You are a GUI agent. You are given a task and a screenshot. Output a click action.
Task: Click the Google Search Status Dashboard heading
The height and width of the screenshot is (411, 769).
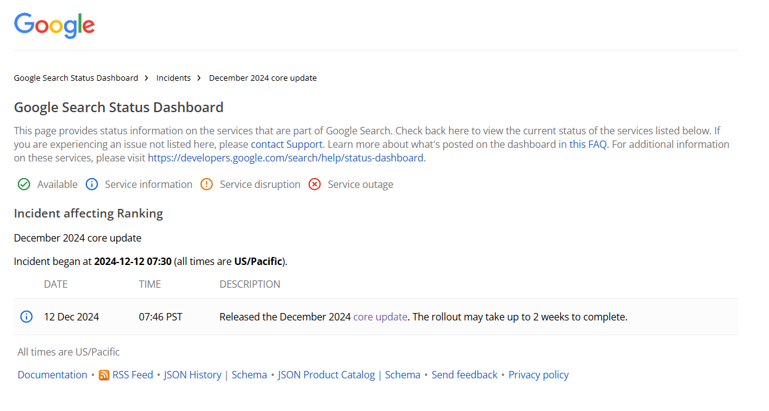[118, 107]
